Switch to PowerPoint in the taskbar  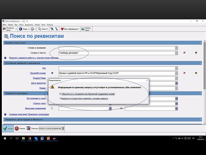pyautogui.click(x=48, y=138)
